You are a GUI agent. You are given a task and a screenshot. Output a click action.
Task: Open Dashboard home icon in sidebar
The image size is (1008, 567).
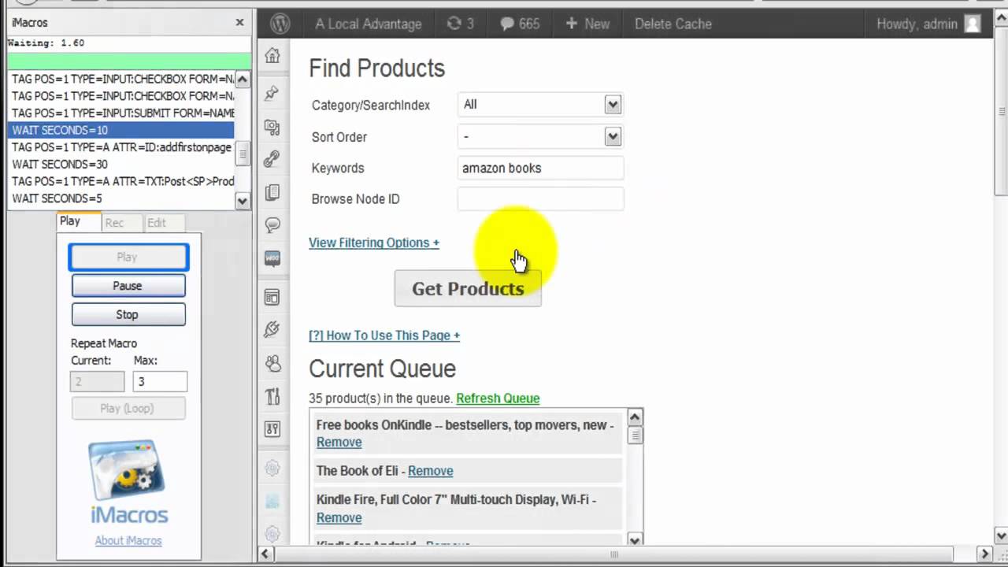[x=272, y=56]
